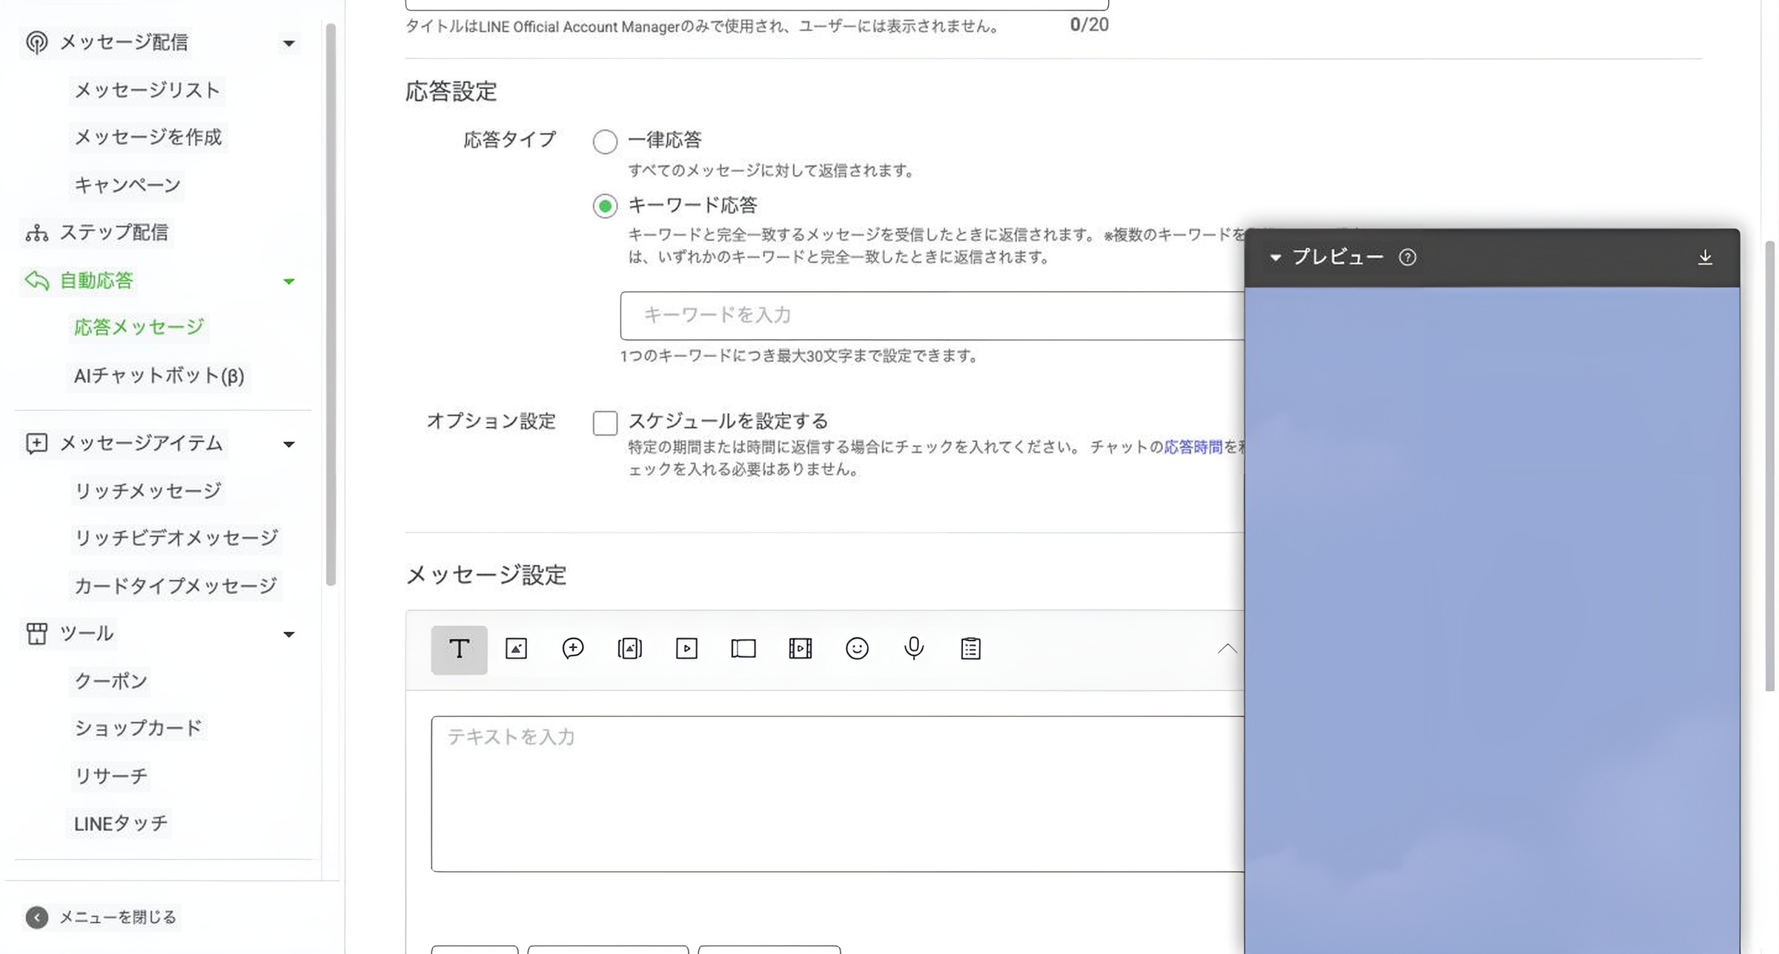Click the メッセージ配信 broadcast icon
1779x954 pixels.
36,42
